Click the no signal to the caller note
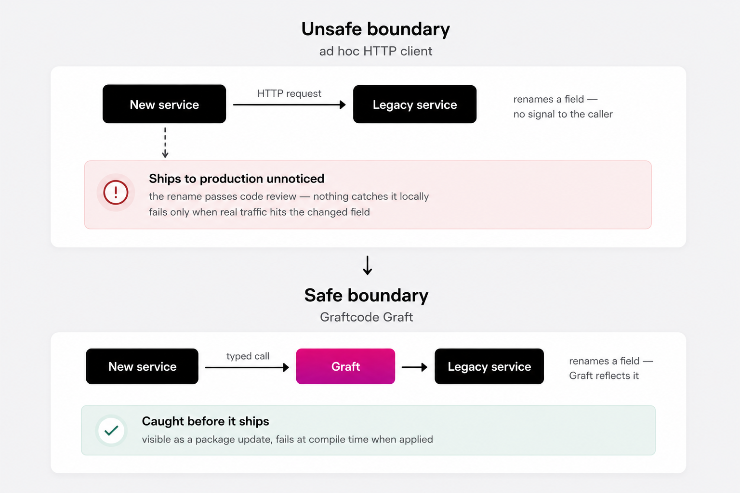Viewport: 740px width, 493px height. 563,114
